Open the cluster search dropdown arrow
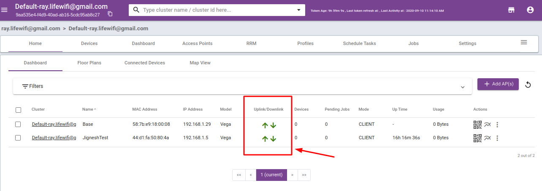Screen dimensions: 542x191 [299, 10]
